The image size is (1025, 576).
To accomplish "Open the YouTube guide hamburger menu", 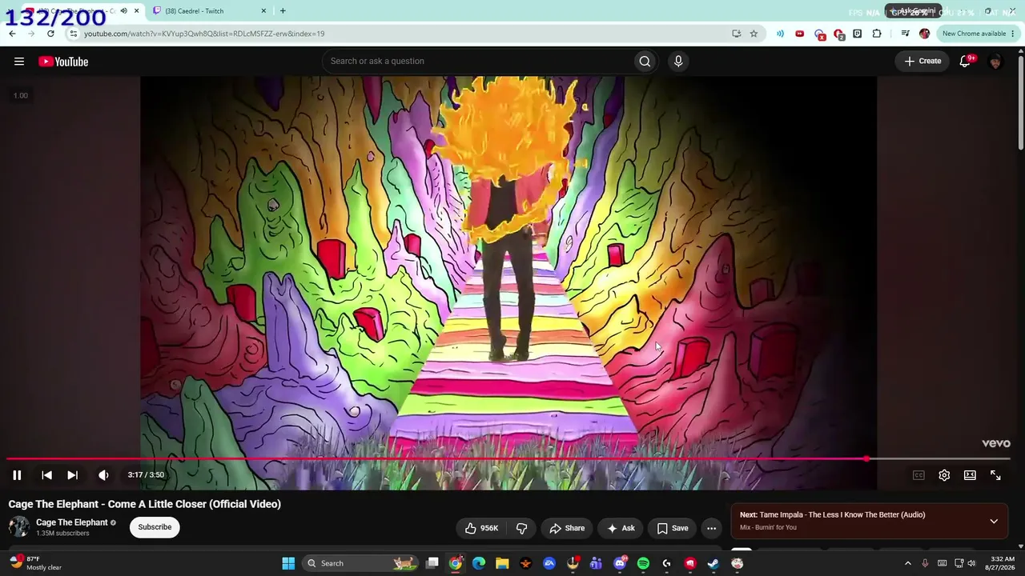I will pos(19,62).
